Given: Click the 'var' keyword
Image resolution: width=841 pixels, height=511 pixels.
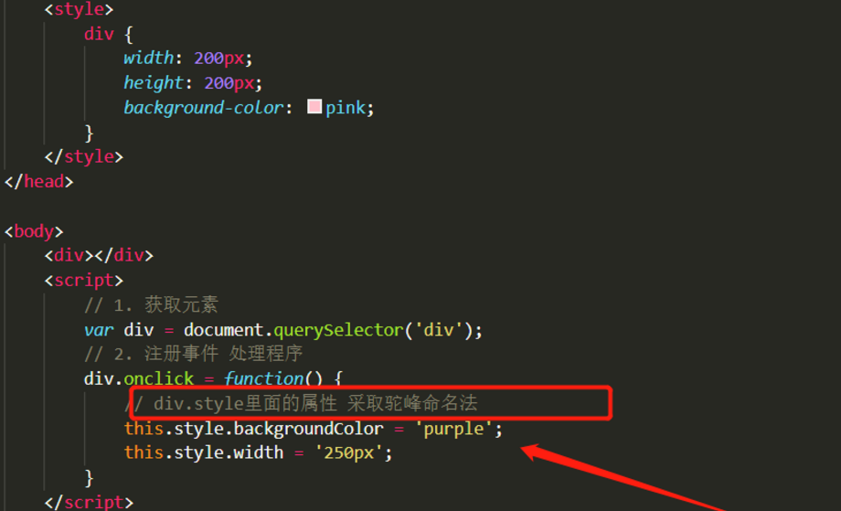Looking at the screenshot, I should (99, 330).
